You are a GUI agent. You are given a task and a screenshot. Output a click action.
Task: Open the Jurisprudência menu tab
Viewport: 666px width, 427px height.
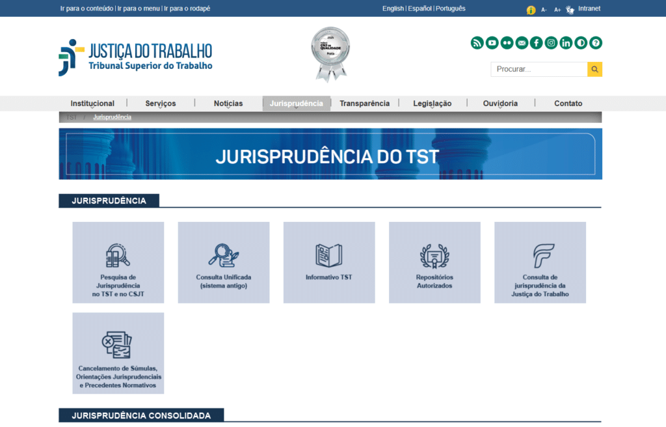point(297,103)
